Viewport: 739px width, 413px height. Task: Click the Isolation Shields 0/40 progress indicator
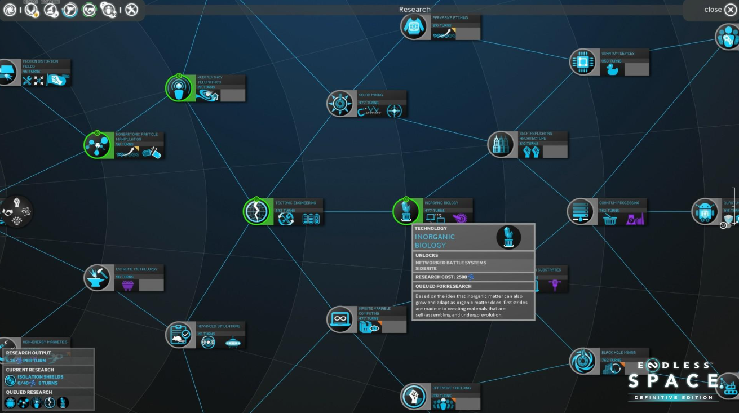tap(23, 382)
